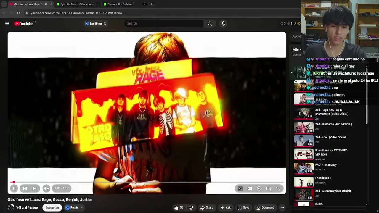379x213 pixels.
Task: Skip to the next video in playlist
Action: pyautogui.click(x=34, y=188)
